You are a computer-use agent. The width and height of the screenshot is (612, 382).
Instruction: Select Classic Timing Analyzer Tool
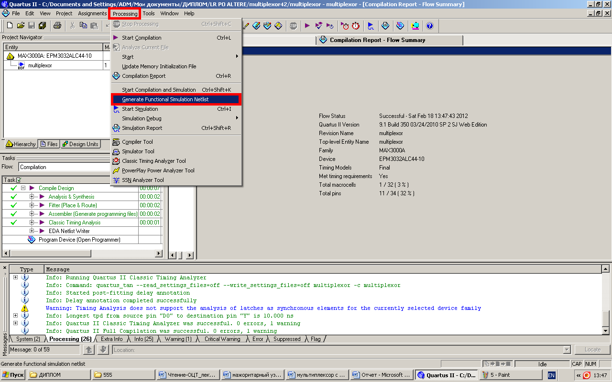176,161
